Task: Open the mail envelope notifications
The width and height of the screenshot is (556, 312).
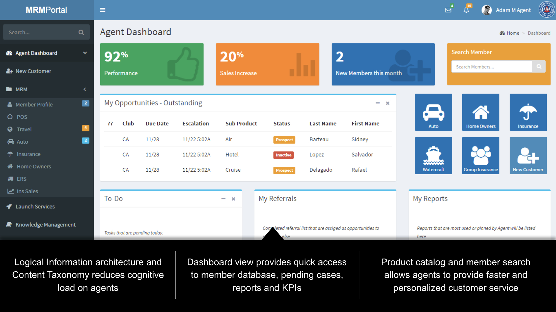Action: tap(448, 10)
